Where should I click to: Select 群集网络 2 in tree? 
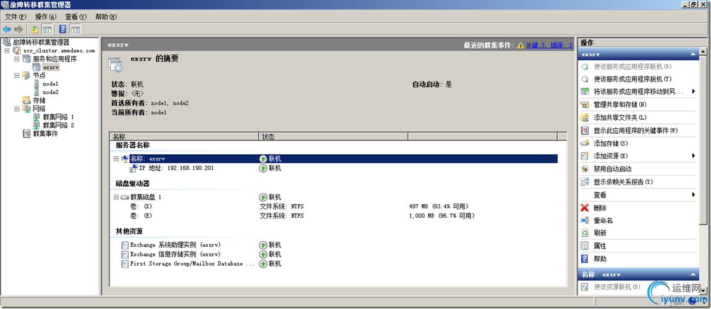[59, 125]
